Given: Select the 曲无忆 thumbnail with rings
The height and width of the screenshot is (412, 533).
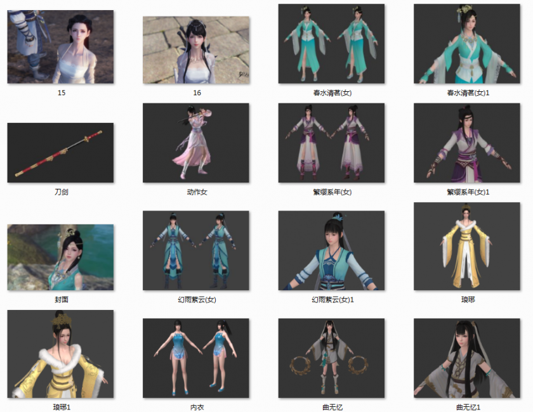Looking at the screenshot, I should point(331,358).
